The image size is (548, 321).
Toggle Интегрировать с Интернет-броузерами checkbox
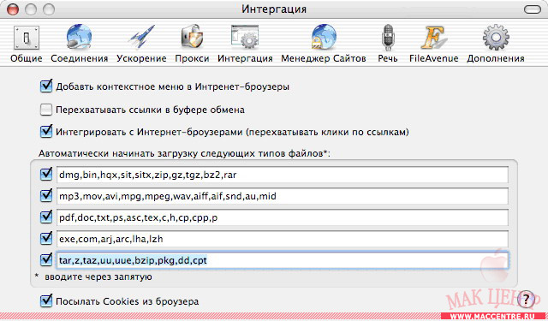coord(46,132)
